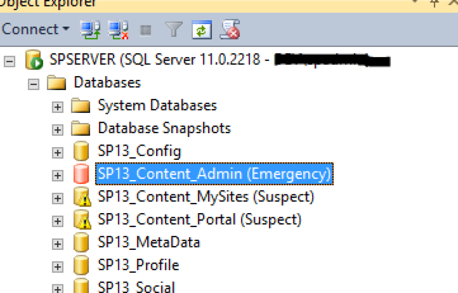Click the red SP13_Content_Admin database icon
The image size is (458, 293).
tap(81, 174)
